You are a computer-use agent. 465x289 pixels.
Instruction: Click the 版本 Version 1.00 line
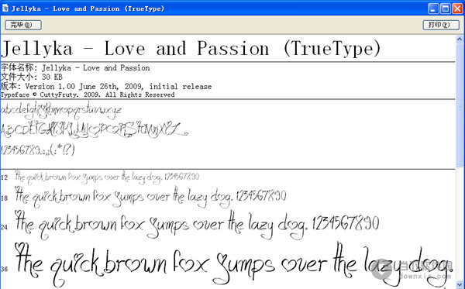pos(106,86)
